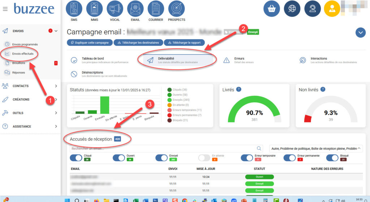370x202 pixels.
Task: Click Télécharger le rapport button
Action: [184, 42]
